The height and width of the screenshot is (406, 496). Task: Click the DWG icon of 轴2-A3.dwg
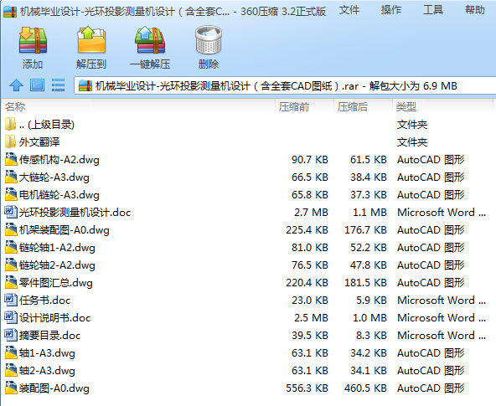[x=11, y=370]
